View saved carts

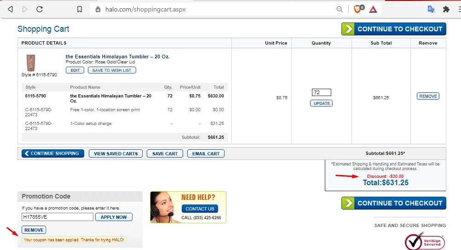click(115, 153)
